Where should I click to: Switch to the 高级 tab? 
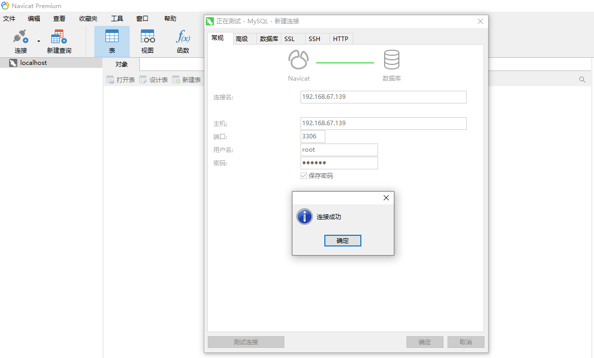(244, 39)
